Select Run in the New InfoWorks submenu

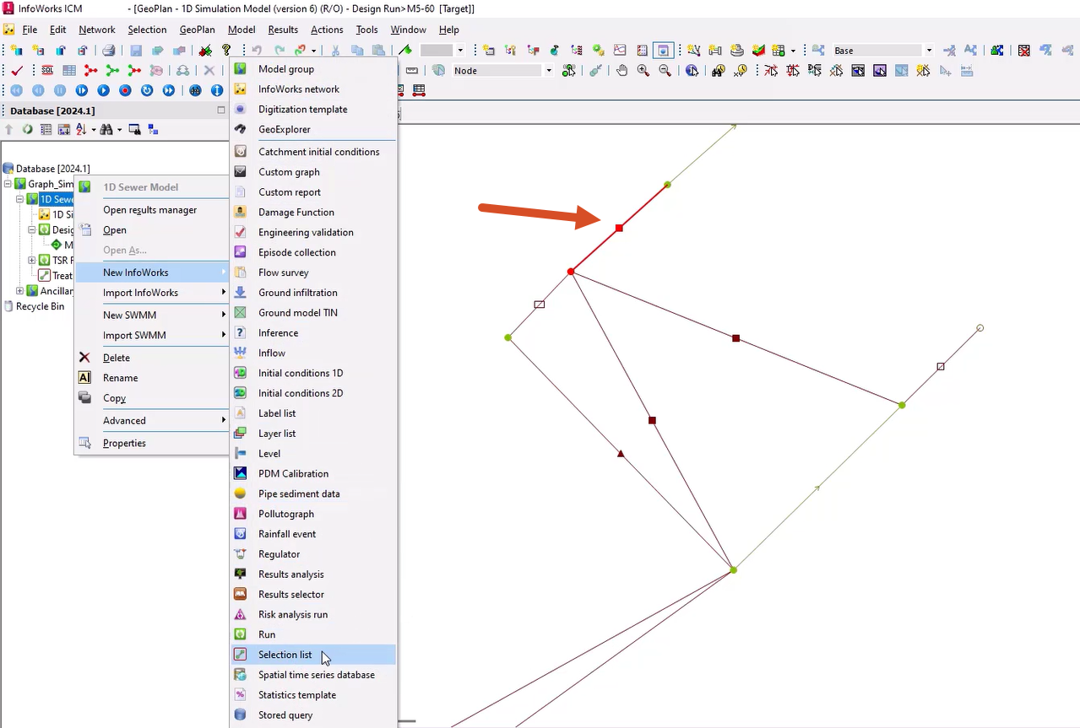(x=313, y=634)
